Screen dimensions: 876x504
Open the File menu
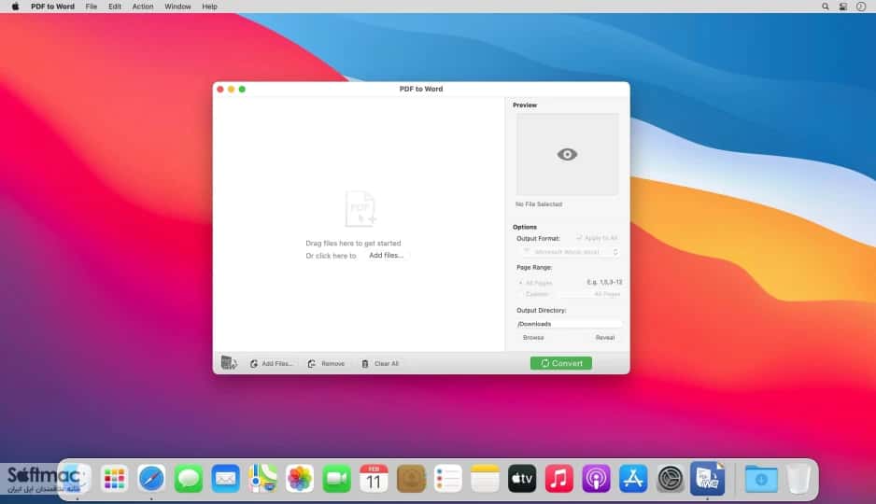click(x=92, y=7)
